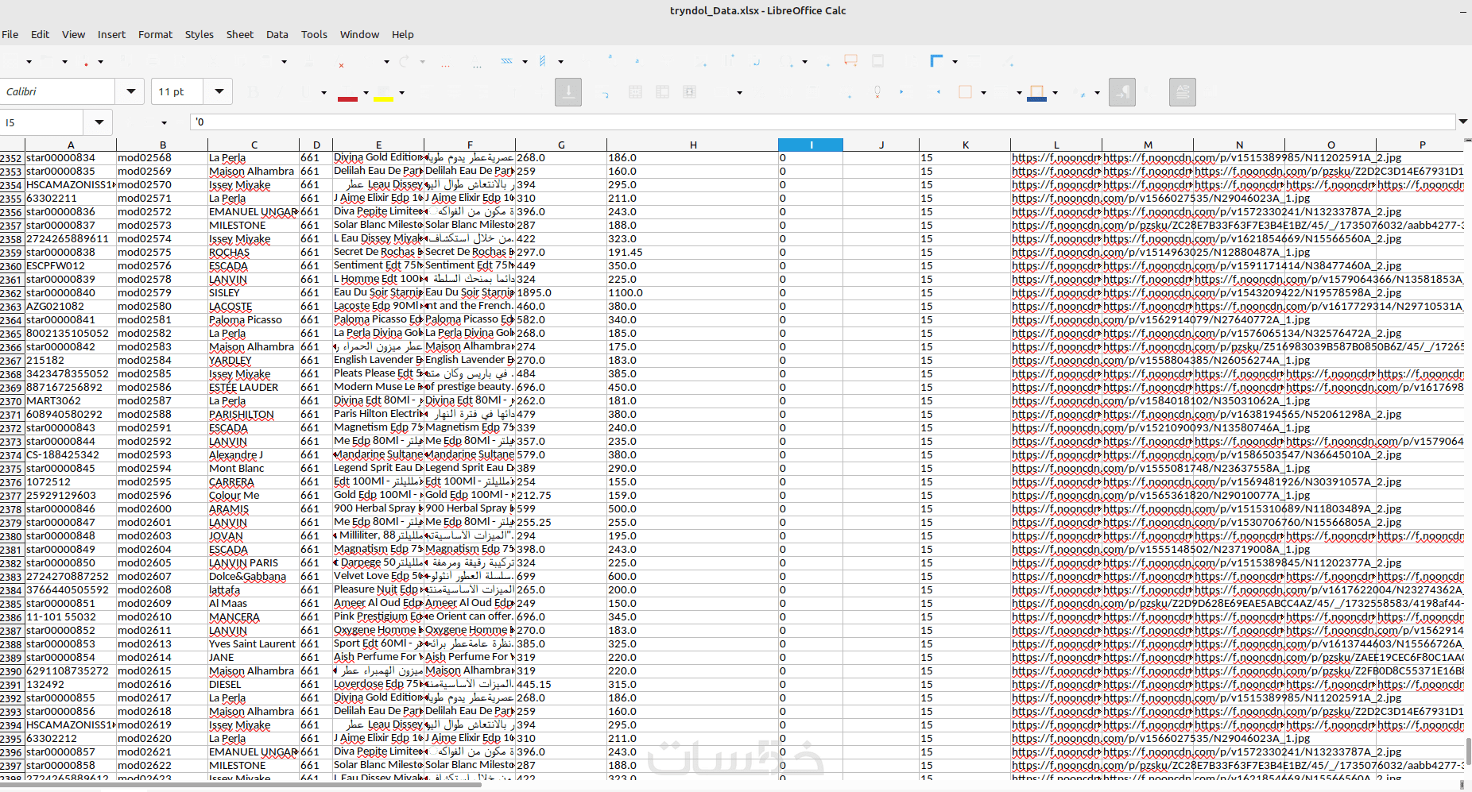Screen dimensions: 1472x792
Task: Open the column L link in row 2367
Action: tap(1056, 361)
